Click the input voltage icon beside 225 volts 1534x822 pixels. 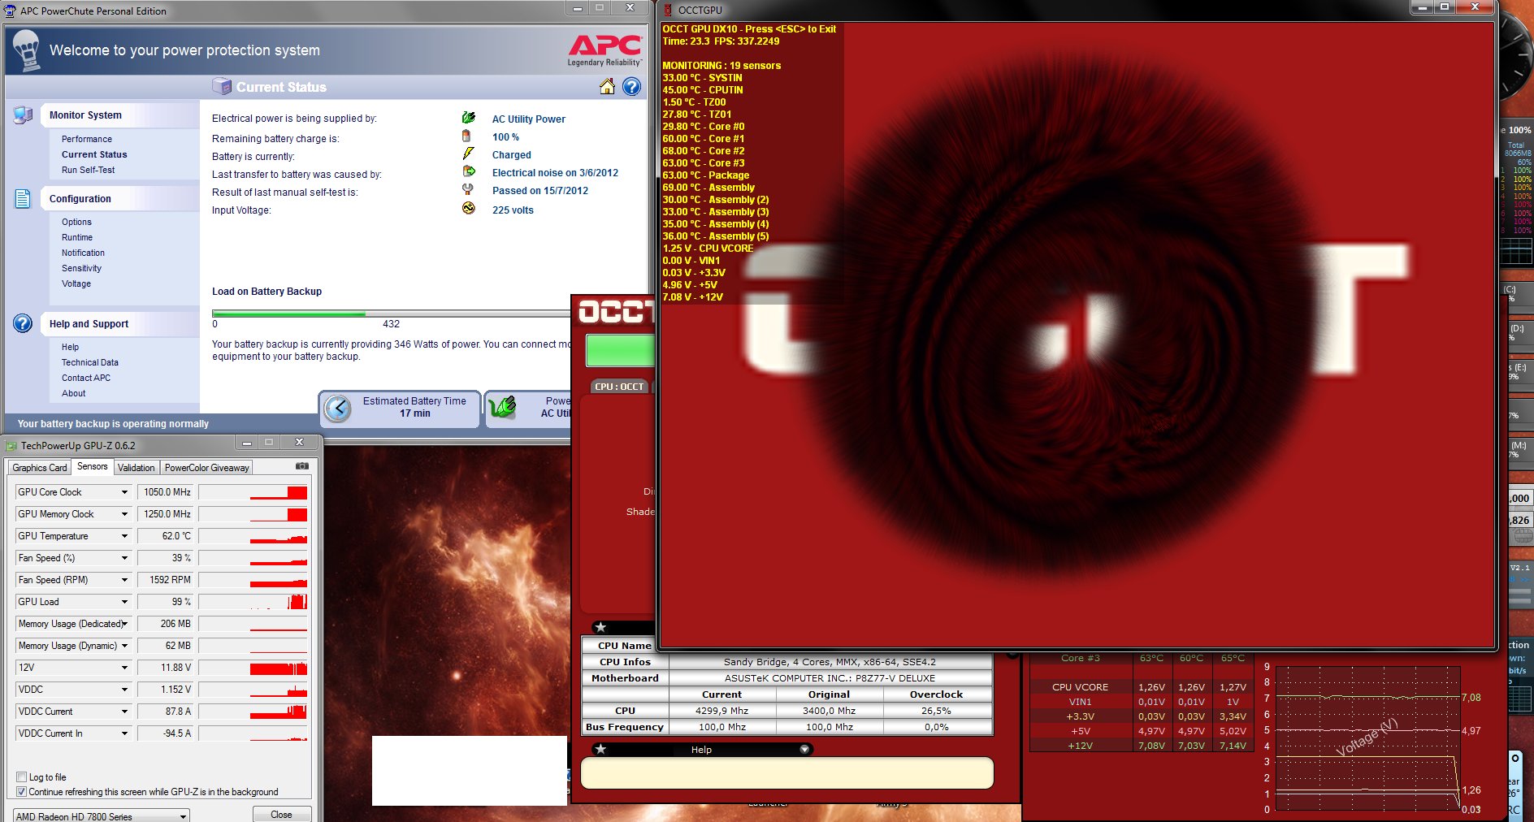(x=469, y=208)
